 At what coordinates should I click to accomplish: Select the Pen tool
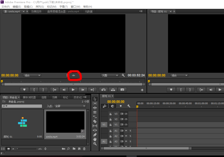[x=95, y=135]
